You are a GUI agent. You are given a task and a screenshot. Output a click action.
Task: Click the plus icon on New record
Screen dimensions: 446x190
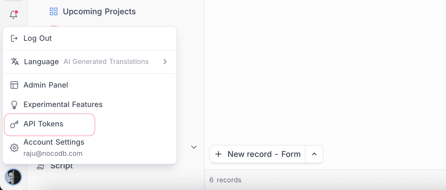pyautogui.click(x=218, y=154)
